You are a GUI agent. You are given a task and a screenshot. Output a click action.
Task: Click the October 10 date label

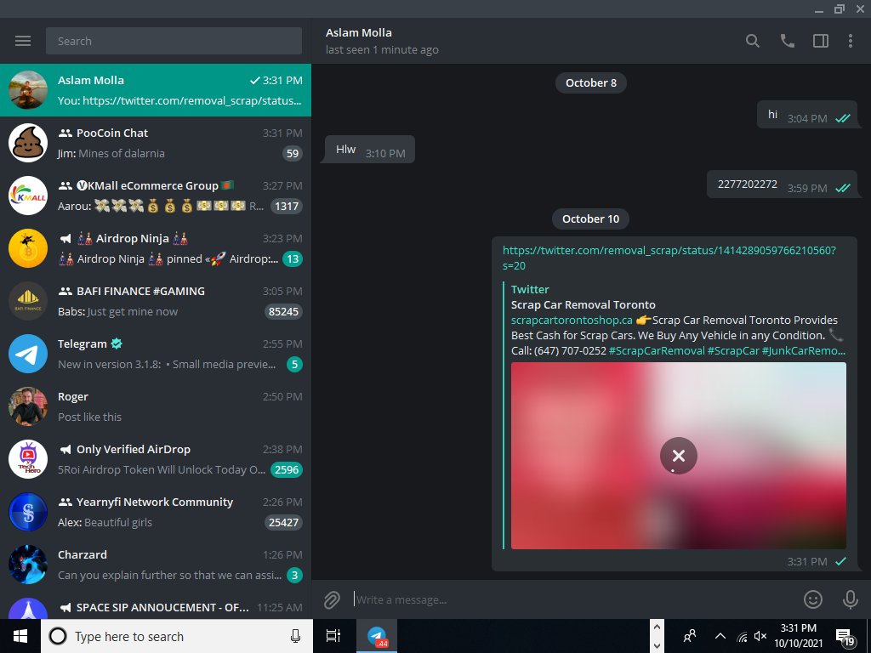(x=590, y=219)
